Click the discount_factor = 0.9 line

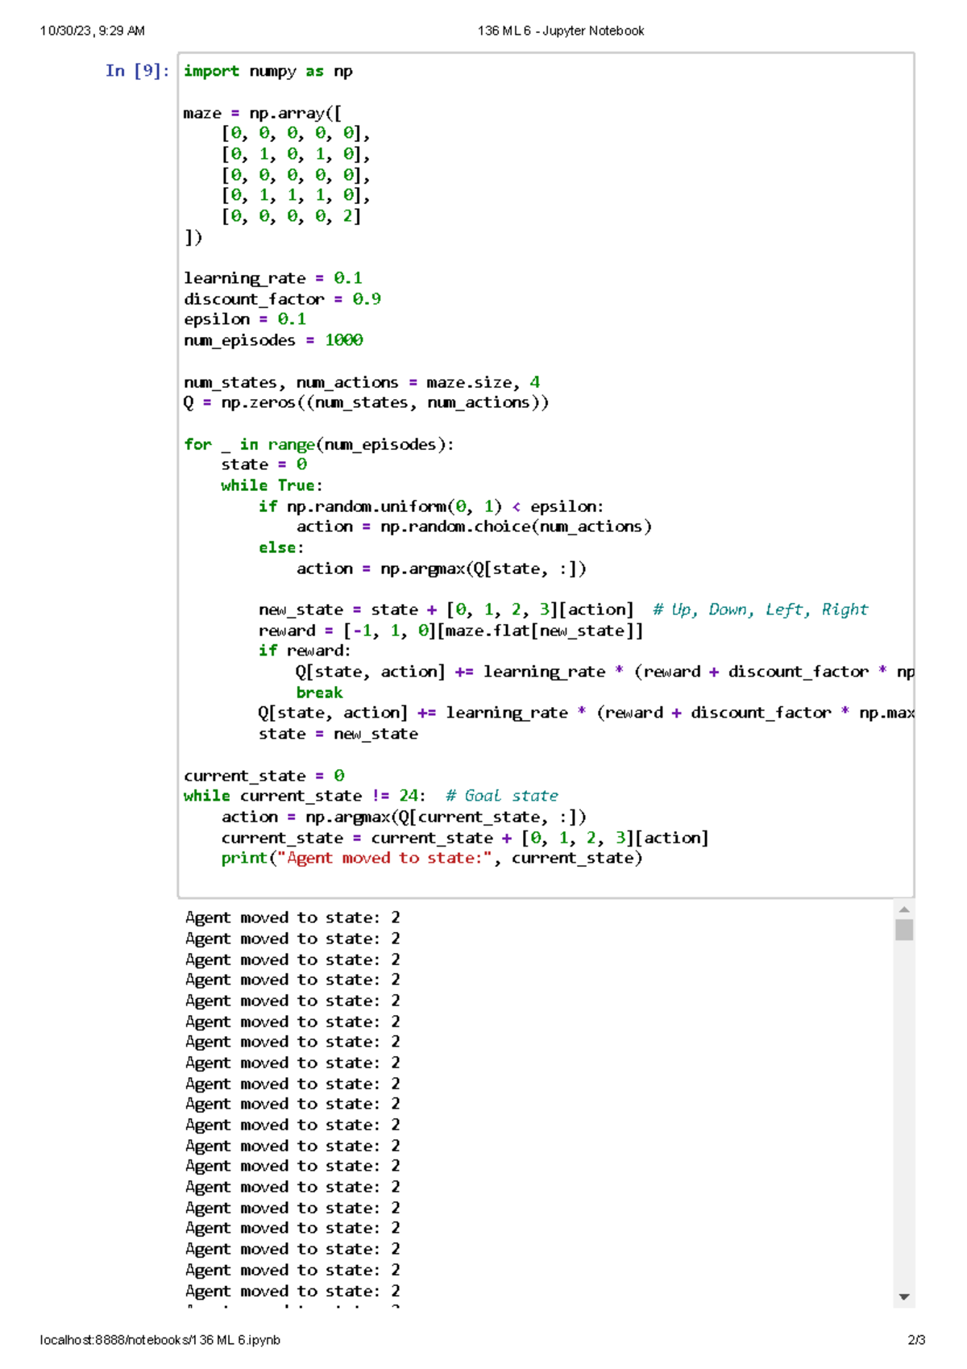tap(282, 299)
